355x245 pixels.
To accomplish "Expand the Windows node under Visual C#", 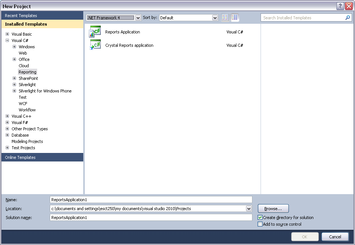I will pyautogui.click(x=14, y=46).
